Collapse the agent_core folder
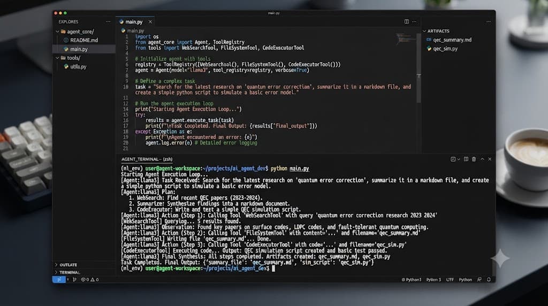The height and width of the screenshot is (306, 548). pyautogui.click(x=57, y=32)
